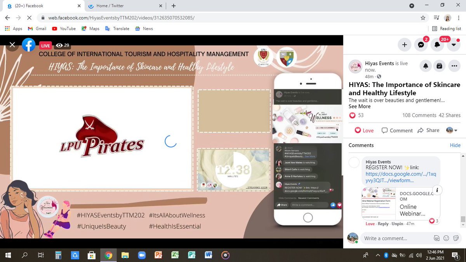Click the info icon on the link preview
The width and height of the screenshot is (466, 262).
point(437,190)
